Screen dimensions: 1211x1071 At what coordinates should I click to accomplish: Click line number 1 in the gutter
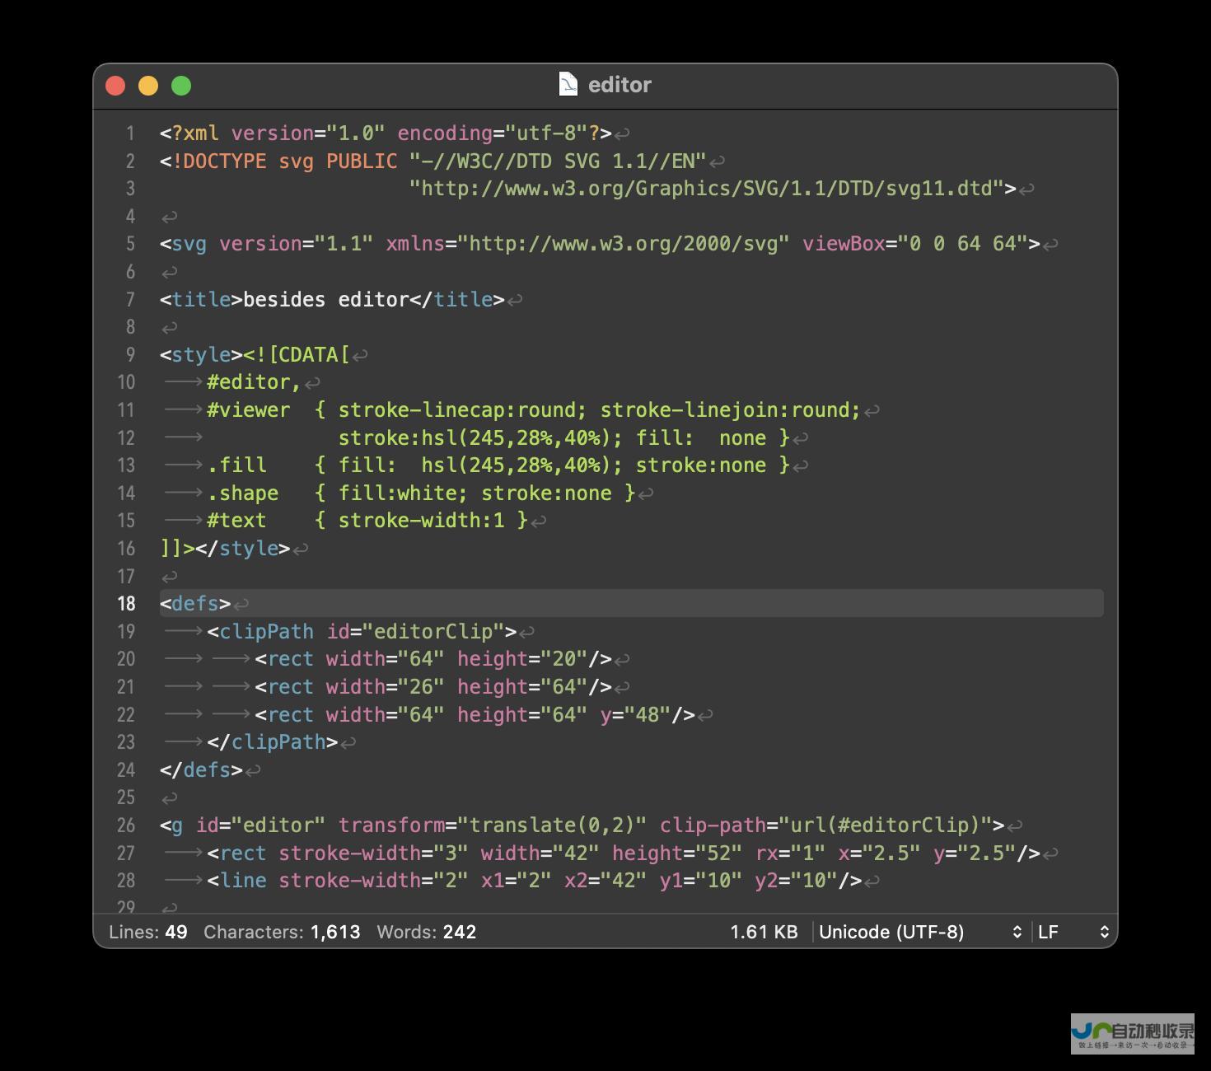click(x=130, y=133)
